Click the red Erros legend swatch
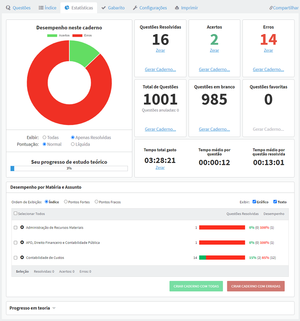The image size is (300, 321). [x=77, y=36]
